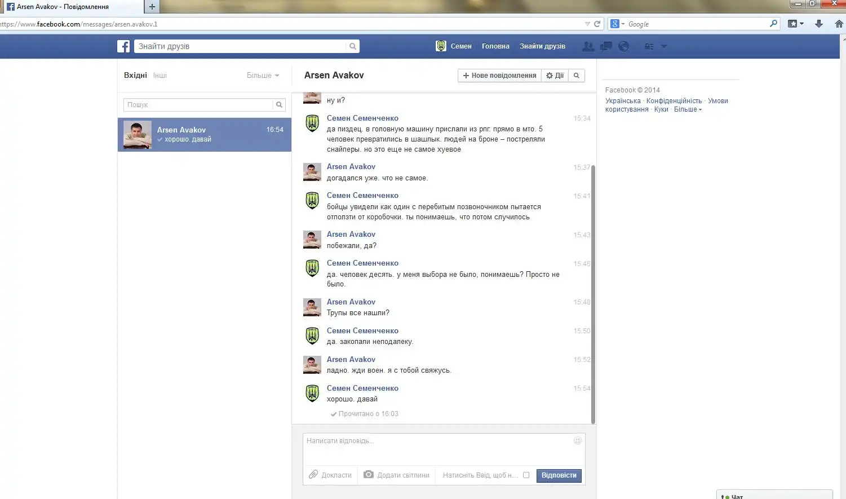The width and height of the screenshot is (846, 499).
Task: Click the browser downloads arrow icon
Action: 819,24
